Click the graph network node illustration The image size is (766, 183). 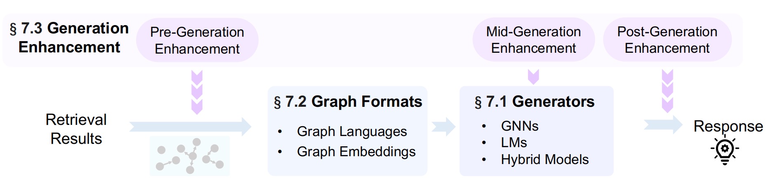(190, 156)
